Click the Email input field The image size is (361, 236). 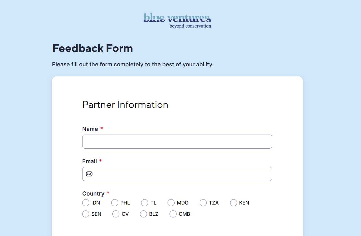coord(177,174)
